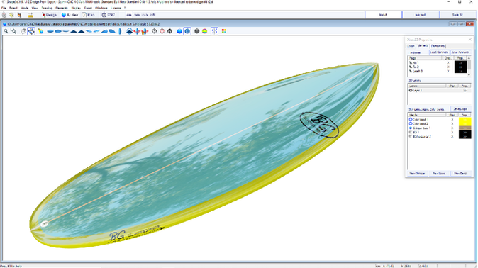Select the plain blue sphere rendering icon
Viewport: 478px width, 268px height.
179,31
